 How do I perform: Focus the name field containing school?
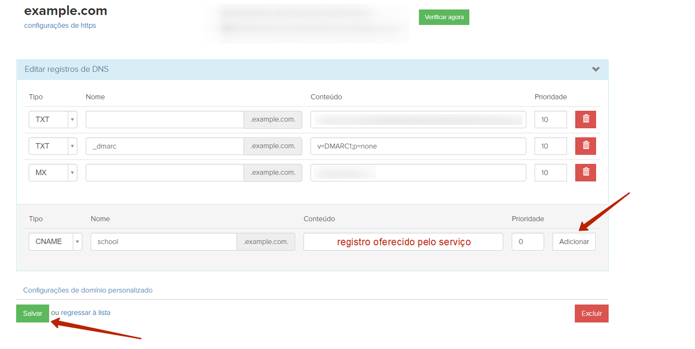click(x=163, y=242)
